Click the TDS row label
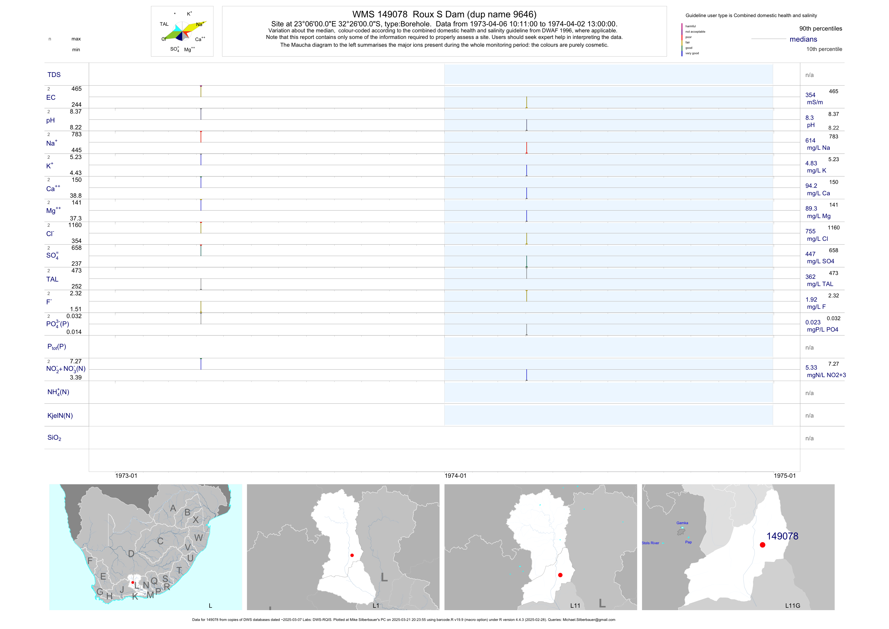Viewport: 889px width, 629px height. (54, 75)
